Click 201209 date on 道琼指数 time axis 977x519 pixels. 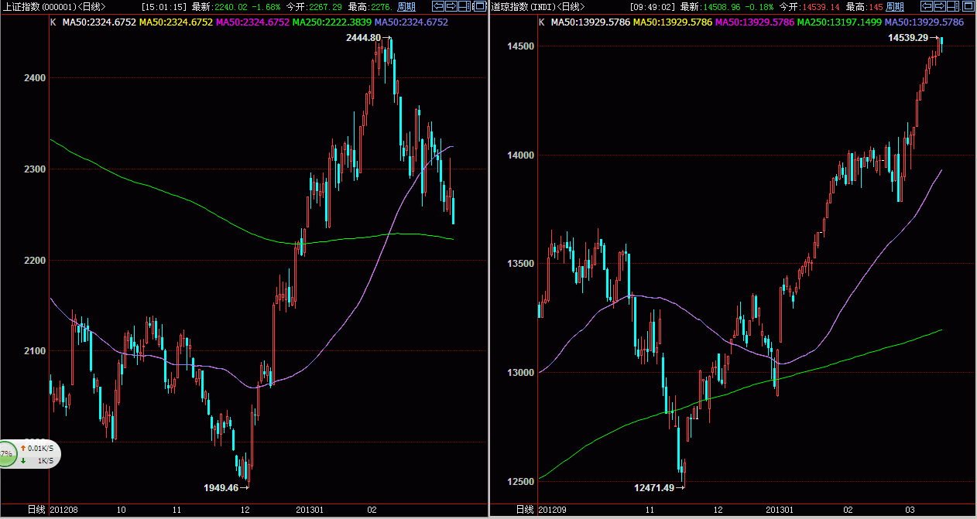pyautogui.click(x=554, y=510)
